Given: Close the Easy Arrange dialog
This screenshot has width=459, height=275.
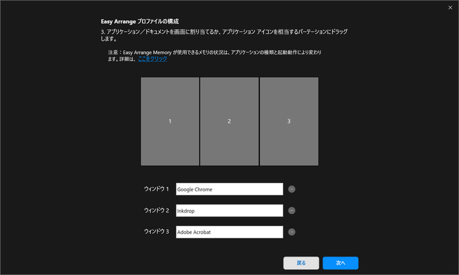Looking at the screenshot, I should (450, 7).
